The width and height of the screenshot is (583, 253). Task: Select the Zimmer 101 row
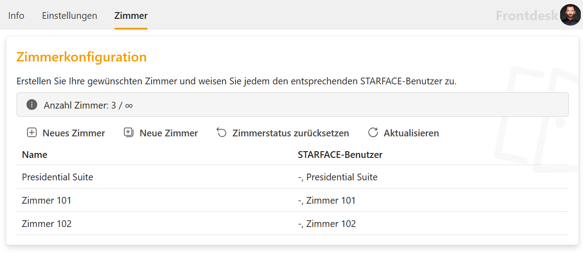292,200
